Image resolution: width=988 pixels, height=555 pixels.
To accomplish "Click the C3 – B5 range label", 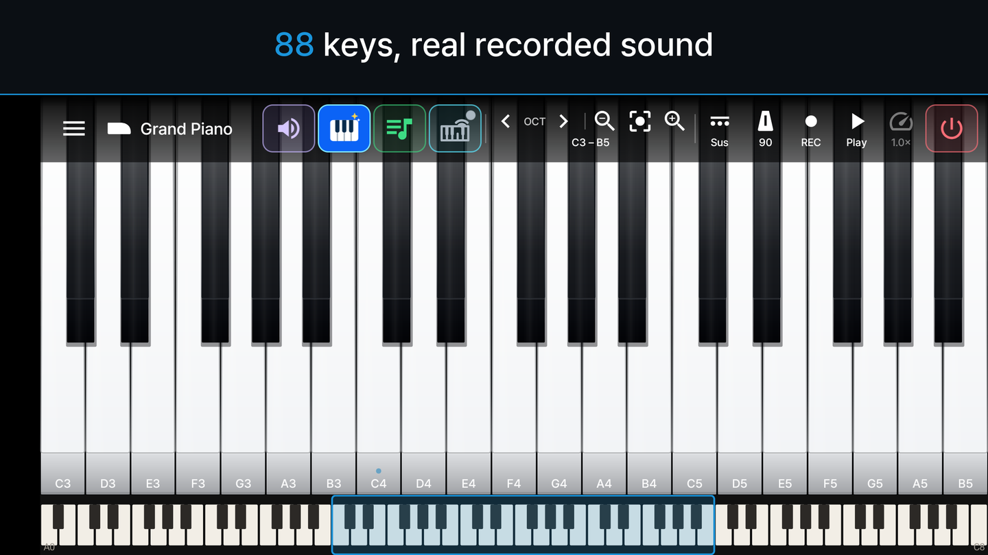I will [590, 143].
